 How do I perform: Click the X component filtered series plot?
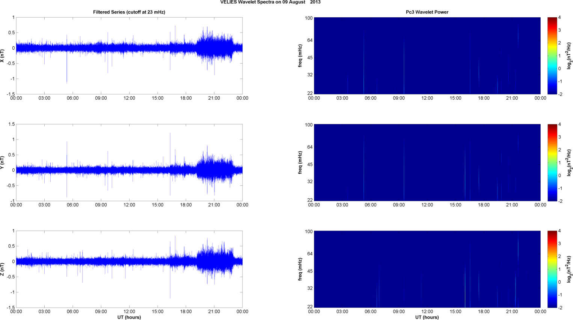tap(129, 56)
